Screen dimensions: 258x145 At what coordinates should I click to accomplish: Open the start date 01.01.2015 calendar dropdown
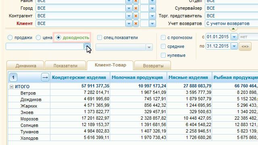coord(234,37)
